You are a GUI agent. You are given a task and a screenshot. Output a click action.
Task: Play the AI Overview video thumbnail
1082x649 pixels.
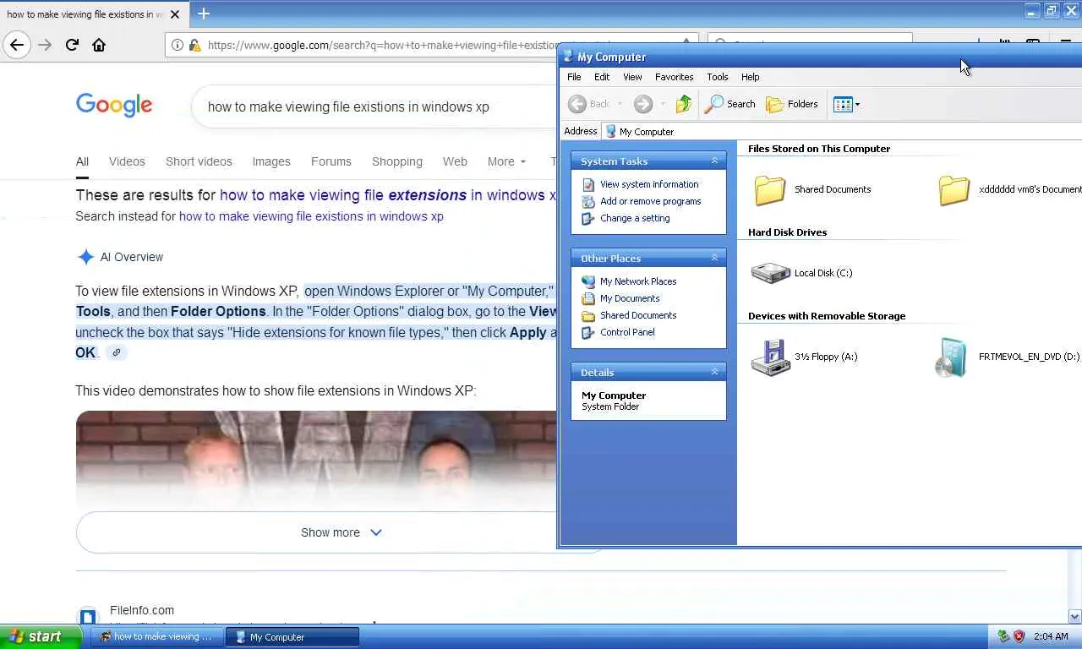click(x=316, y=460)
